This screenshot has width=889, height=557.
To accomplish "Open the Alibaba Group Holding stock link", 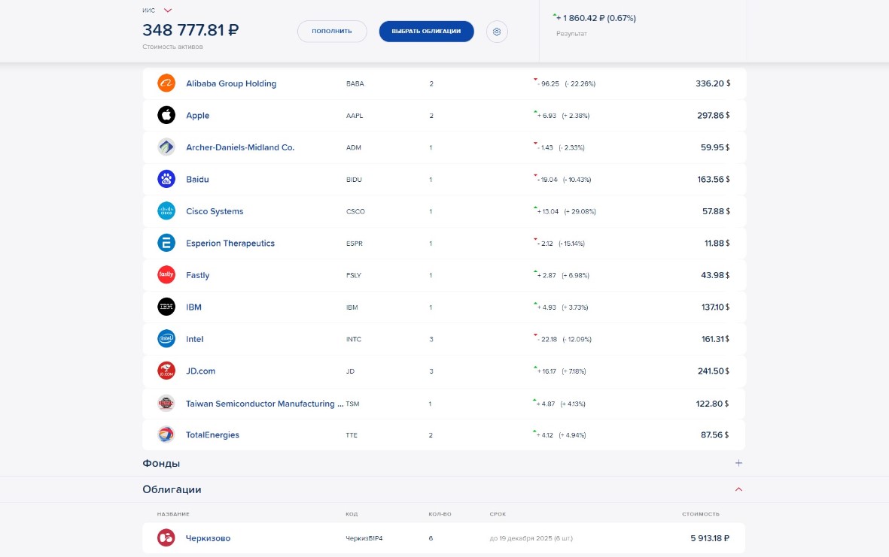I will point(231,83).
